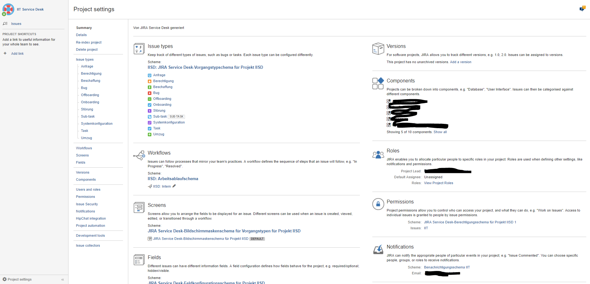Click the Permissions lock icon

(x=378, y=204)
